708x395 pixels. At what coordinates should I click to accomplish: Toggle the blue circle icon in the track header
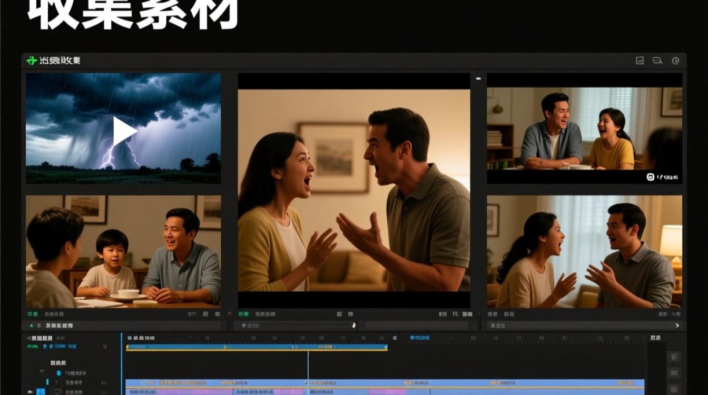[x=58, y=373]
